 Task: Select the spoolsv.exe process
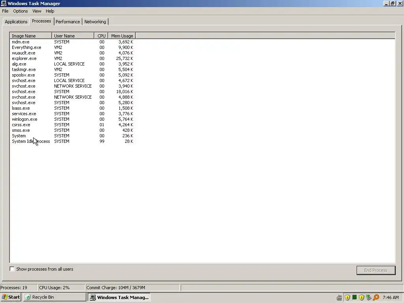73,75
